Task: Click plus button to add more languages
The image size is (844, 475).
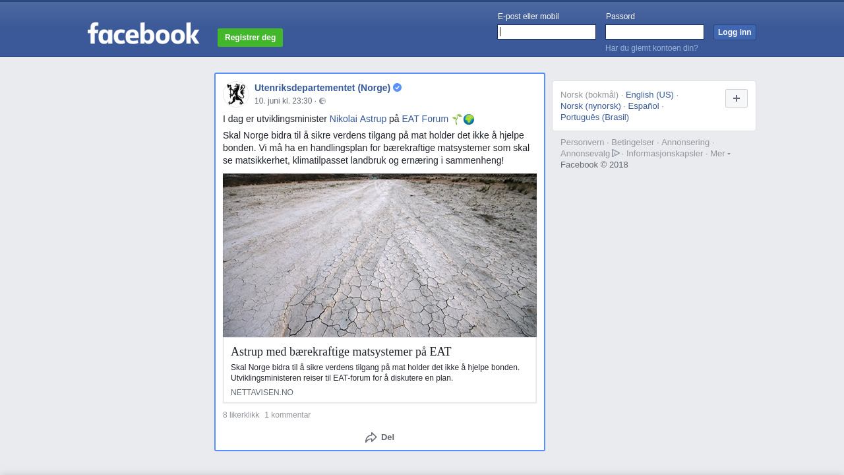Action: 737,98
